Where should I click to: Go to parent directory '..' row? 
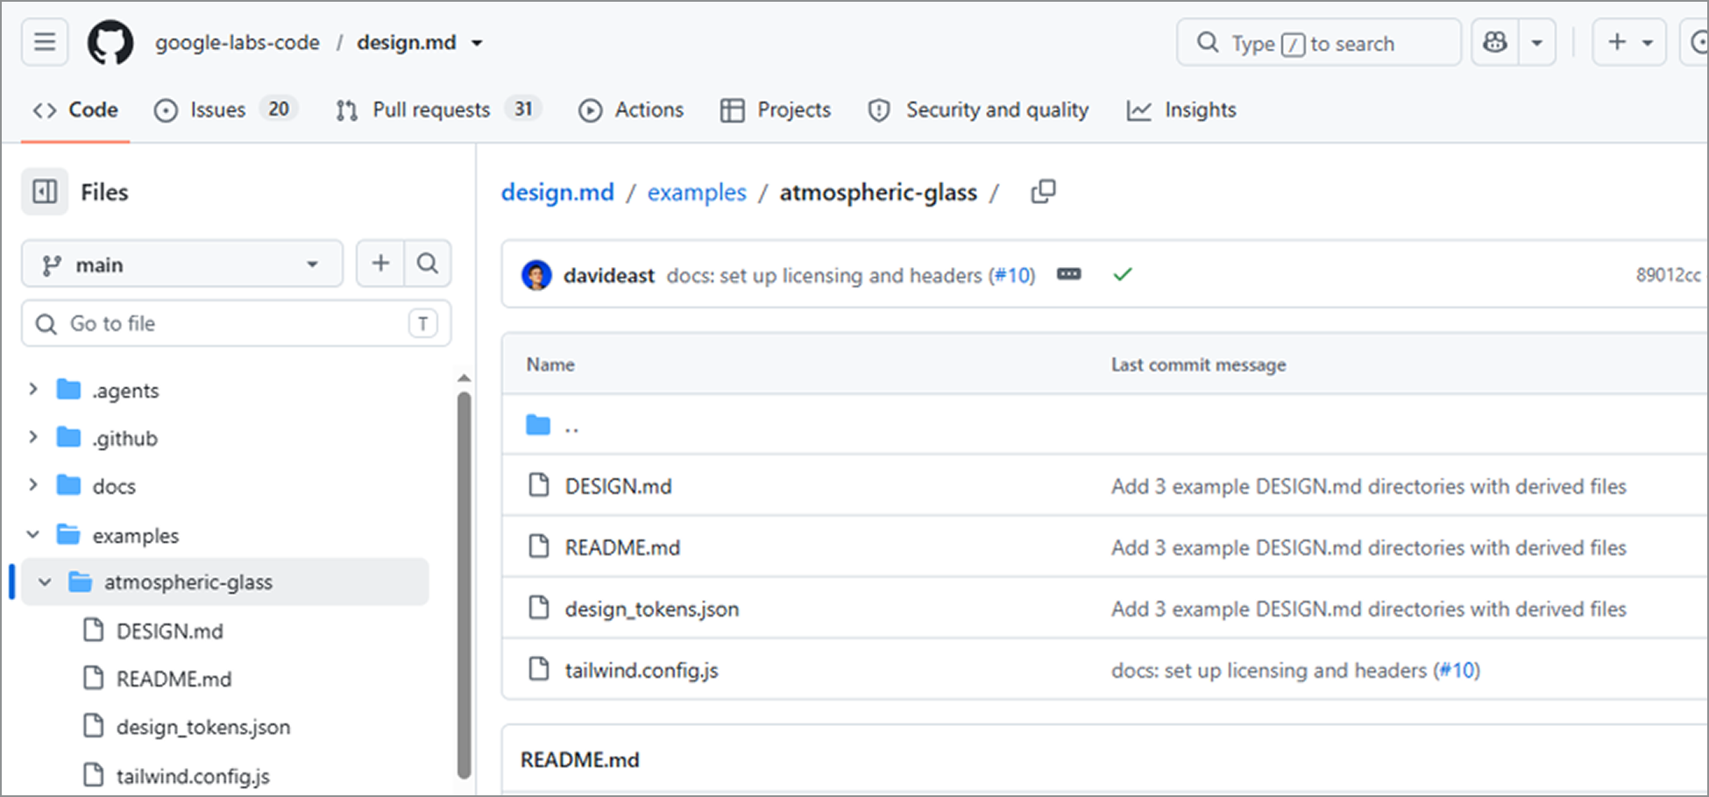[1104, 425]
